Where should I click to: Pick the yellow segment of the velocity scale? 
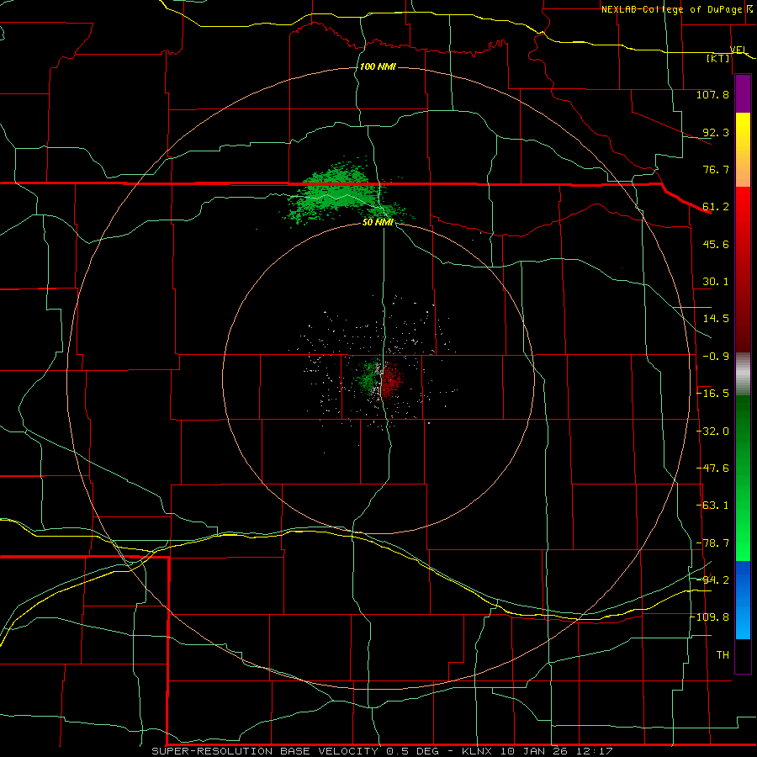(743, 126)
